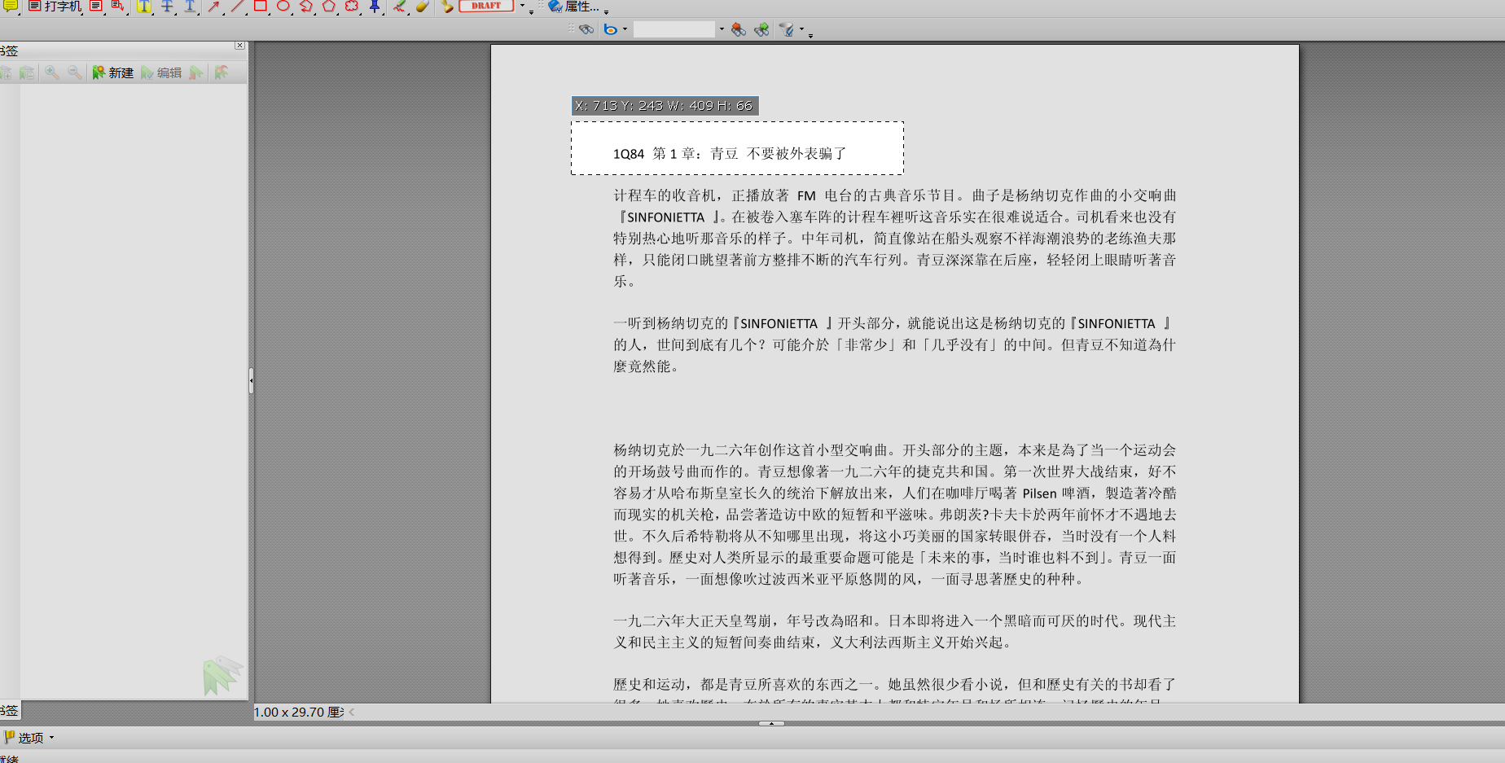The image size is (1505, 763).
Task: Expand the find toolbar overflow options
Action: [810, 35]
